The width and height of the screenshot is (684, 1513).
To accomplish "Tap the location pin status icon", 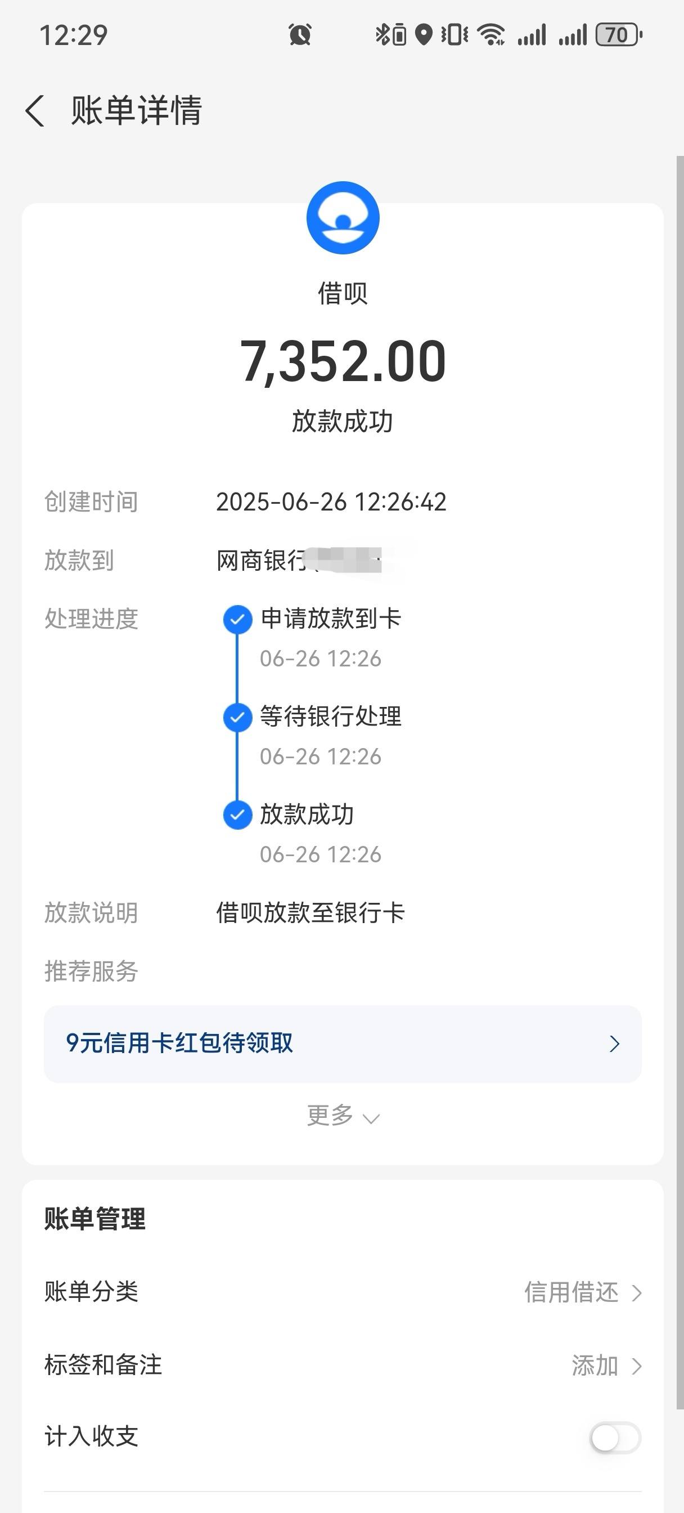I will [424, 35].
